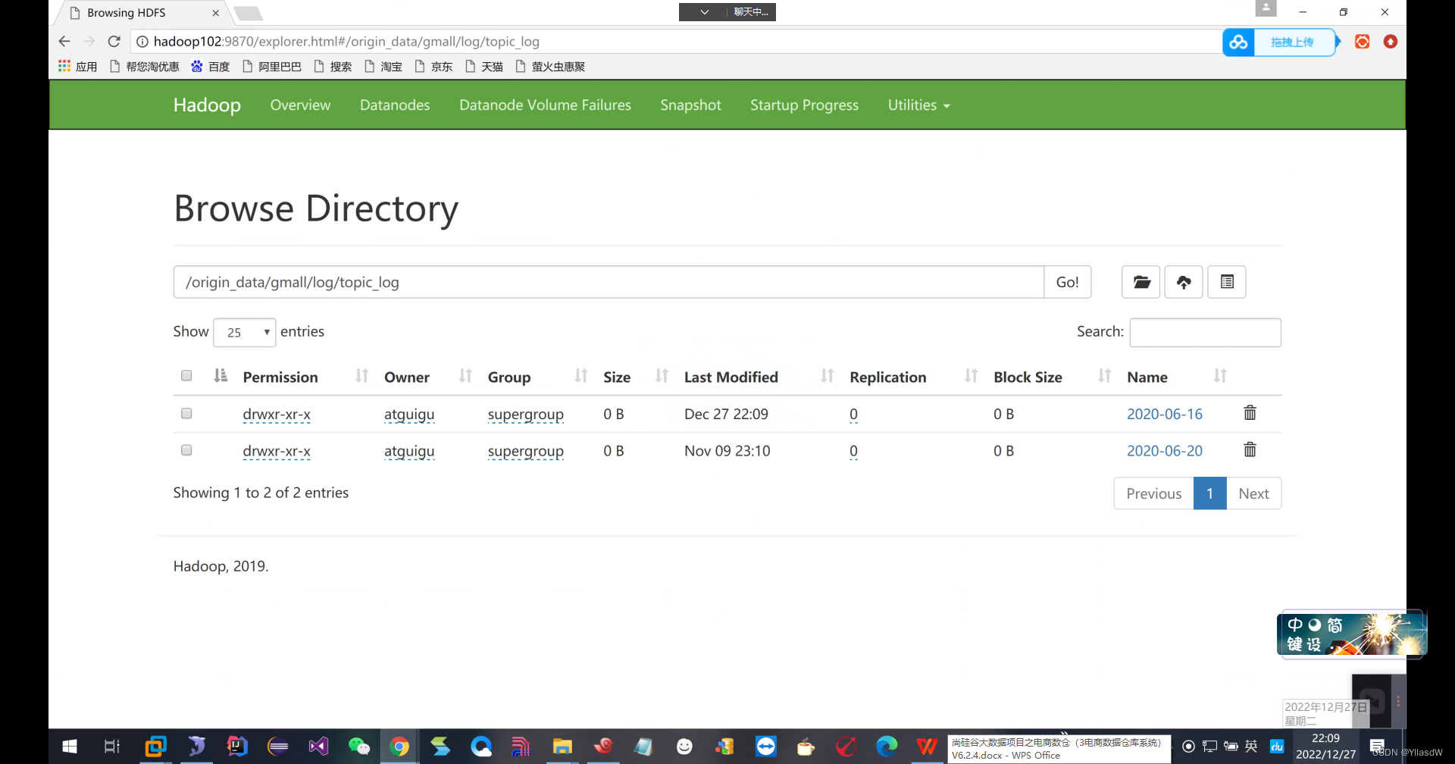Go back using browser back arrow

tap(64, 42)
